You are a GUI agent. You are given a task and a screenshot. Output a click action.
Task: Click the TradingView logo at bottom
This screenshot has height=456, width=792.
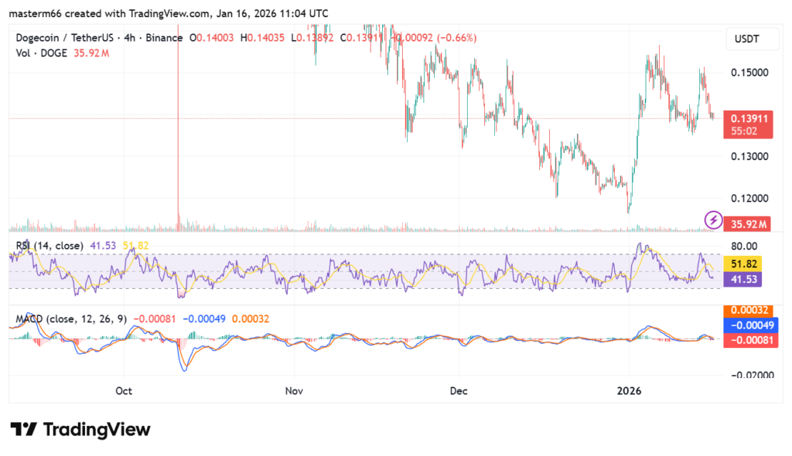80,429
